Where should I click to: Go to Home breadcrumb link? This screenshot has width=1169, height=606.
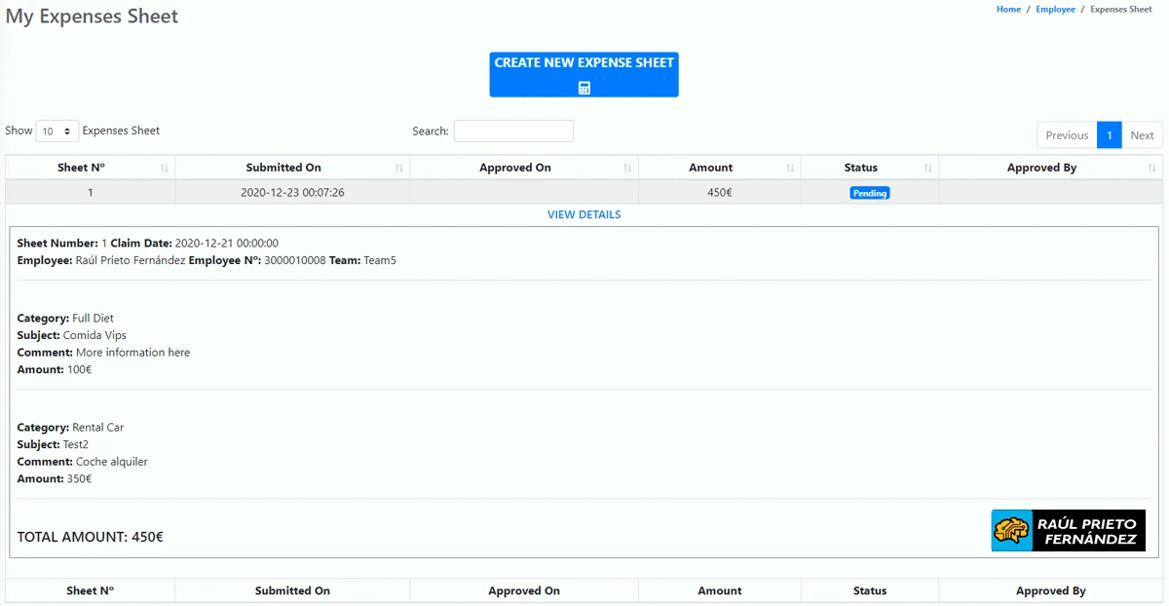1008,10
